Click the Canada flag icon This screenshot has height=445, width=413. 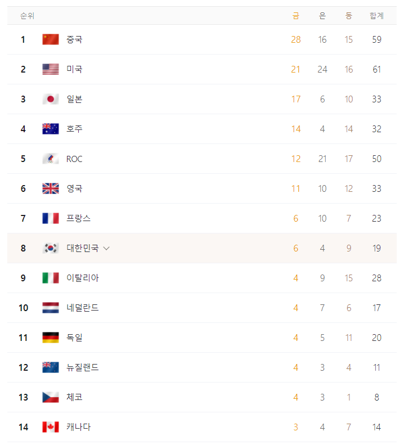point(51,427)
